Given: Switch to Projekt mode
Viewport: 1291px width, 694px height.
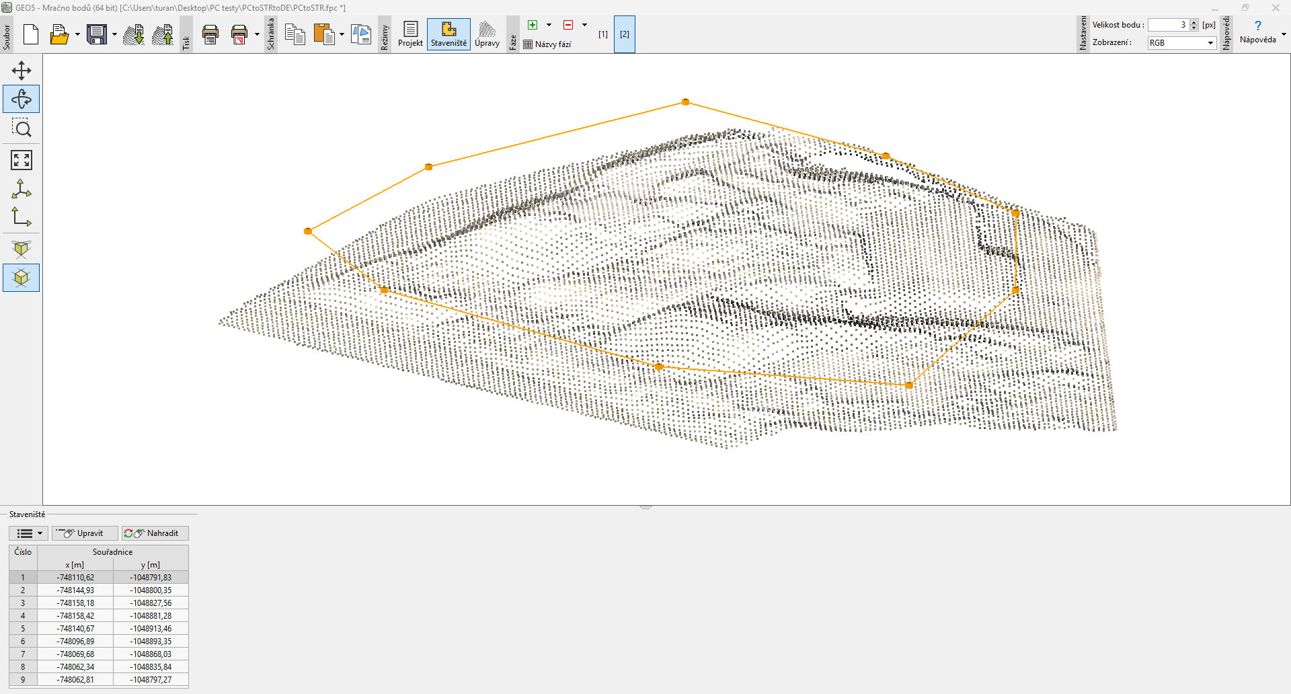Looking at the screenshot, I should (x=410, y=34).
